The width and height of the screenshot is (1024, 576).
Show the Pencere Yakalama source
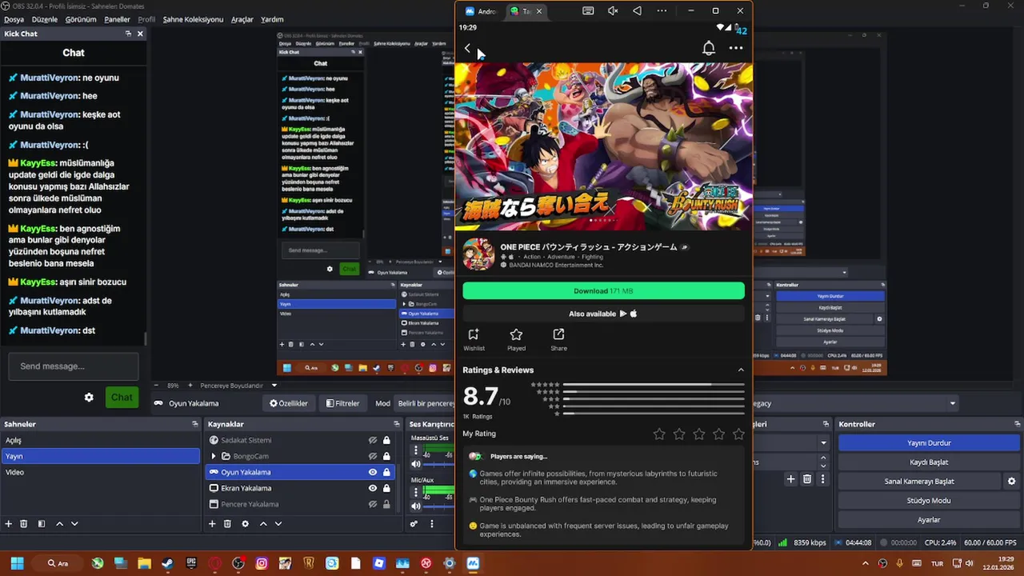(372, 504)
